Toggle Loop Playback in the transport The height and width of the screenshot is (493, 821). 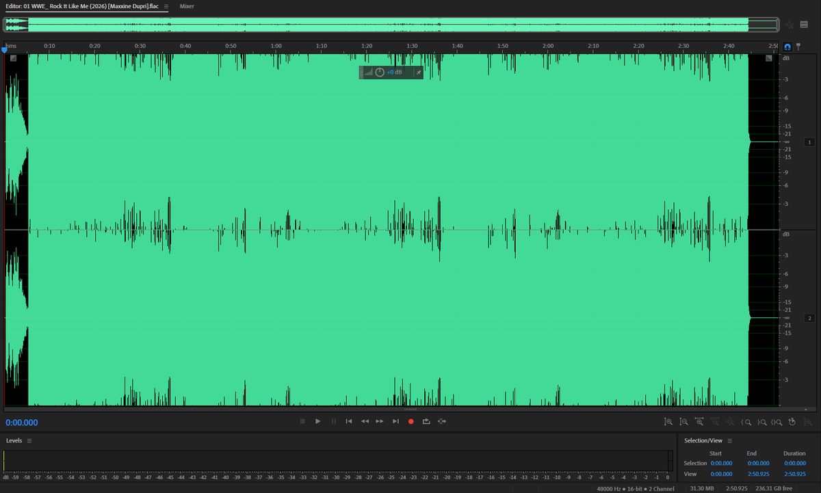pyautogui.click(x=426, y=421)
